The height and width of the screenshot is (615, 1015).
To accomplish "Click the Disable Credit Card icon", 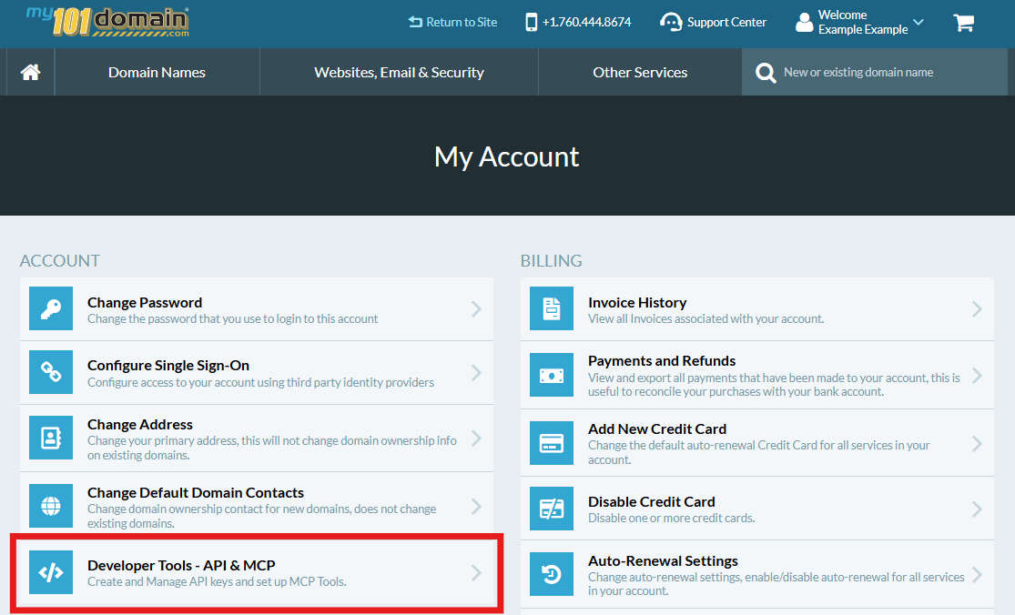I will click(551, 509).
